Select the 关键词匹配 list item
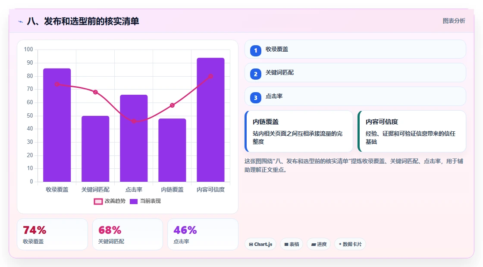 coord(355,73)
